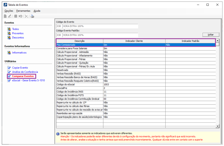Select the Código do eSocial row

click(x=136, y=84)
